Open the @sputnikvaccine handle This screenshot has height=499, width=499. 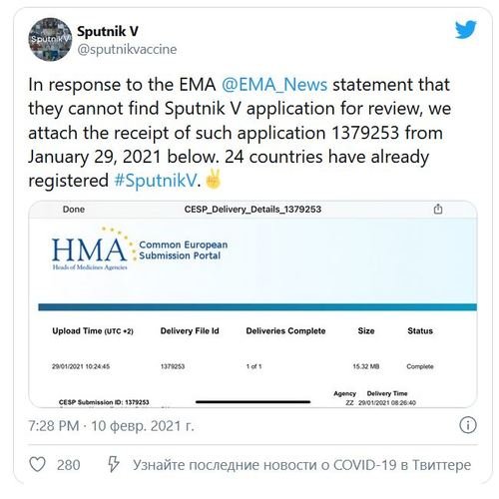point(127,49)
